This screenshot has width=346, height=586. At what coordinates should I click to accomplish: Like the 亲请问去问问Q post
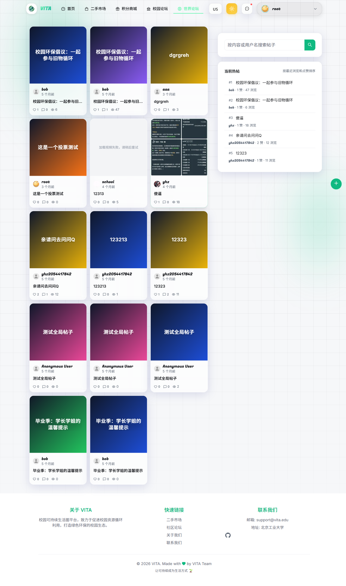pyautogui.click(x=35, y=294)
